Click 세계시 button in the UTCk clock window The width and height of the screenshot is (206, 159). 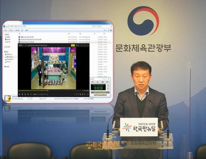[x=93, y=82]
